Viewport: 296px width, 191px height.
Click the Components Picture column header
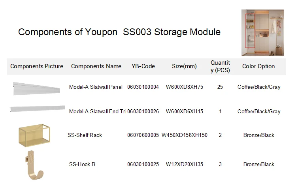[x=37, y=66]
